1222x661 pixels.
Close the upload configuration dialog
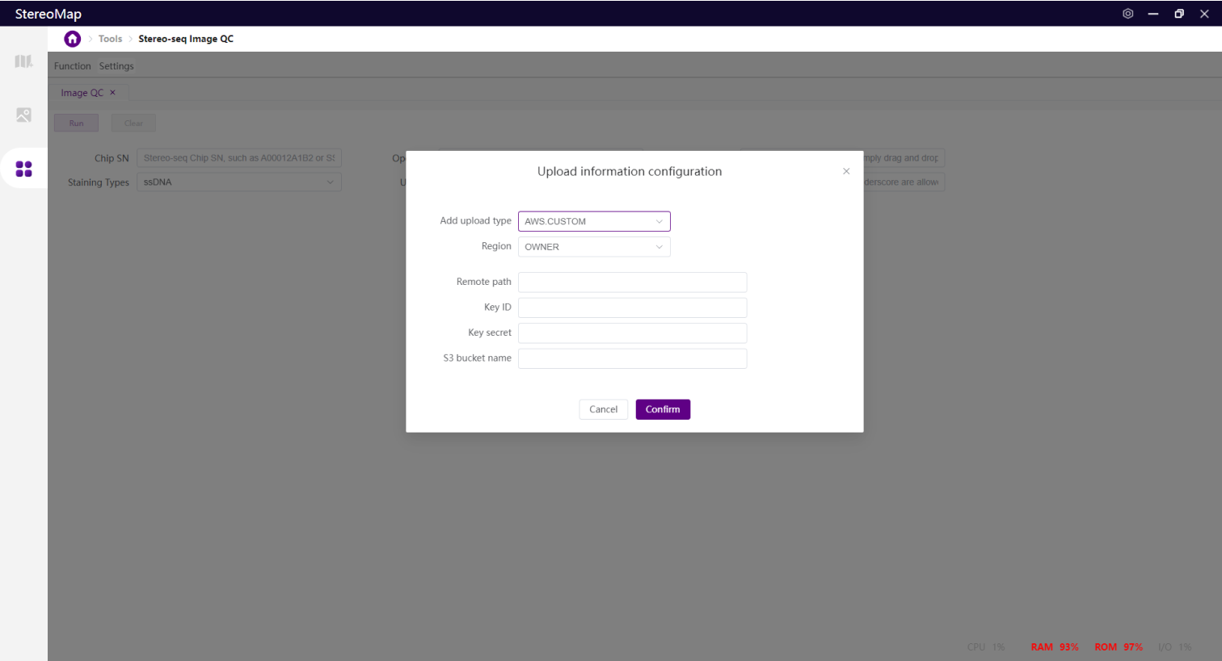tap(846, 171)
